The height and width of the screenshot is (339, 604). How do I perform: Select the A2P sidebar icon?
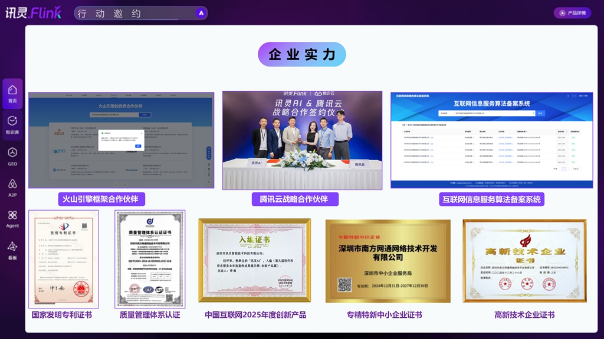(12, 188)
